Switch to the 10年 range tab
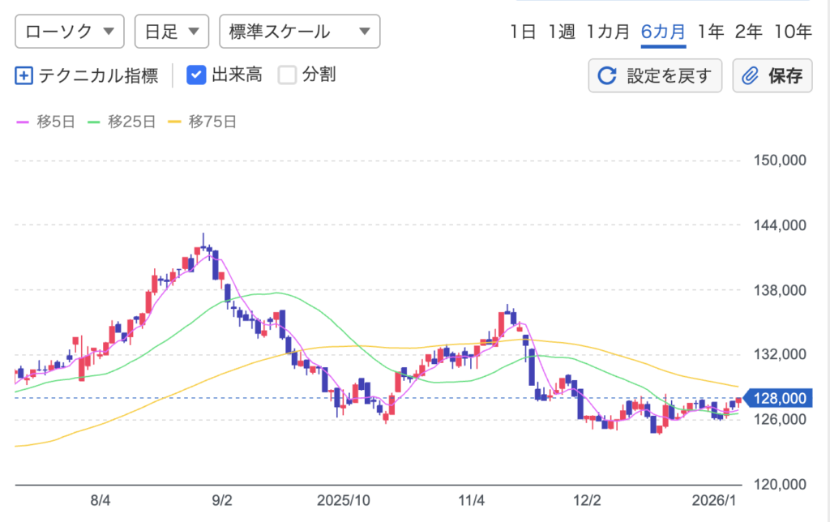Screen dimensions: 830x522 point(792,32)
